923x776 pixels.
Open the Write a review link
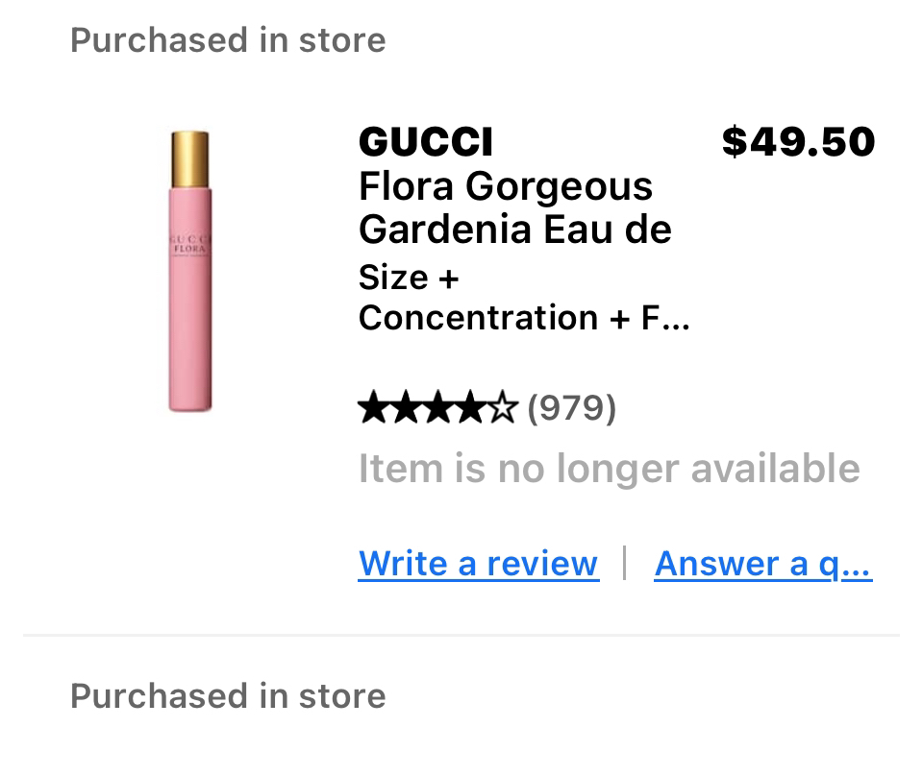coord(478,564)
